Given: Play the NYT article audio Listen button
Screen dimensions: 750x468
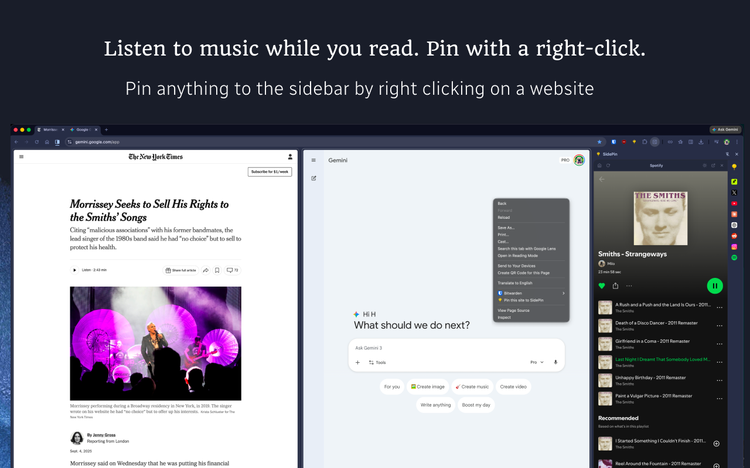Looking at the screenshot, I should (74, 270).
